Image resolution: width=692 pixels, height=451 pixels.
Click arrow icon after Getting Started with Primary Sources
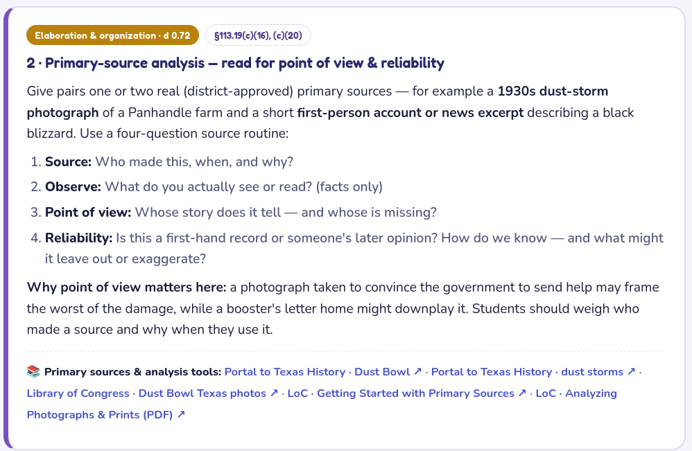click(x=522, y=393)
